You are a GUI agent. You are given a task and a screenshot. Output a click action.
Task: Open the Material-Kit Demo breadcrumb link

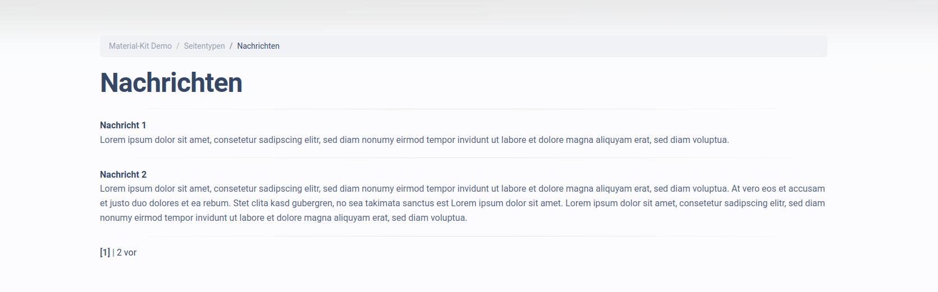140,46
